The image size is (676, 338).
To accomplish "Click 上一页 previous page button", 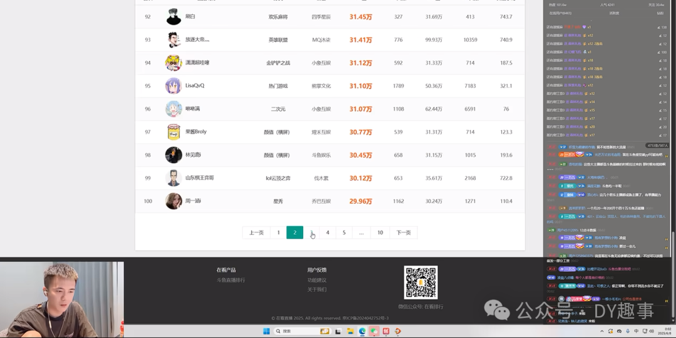I will coord(256,232).
